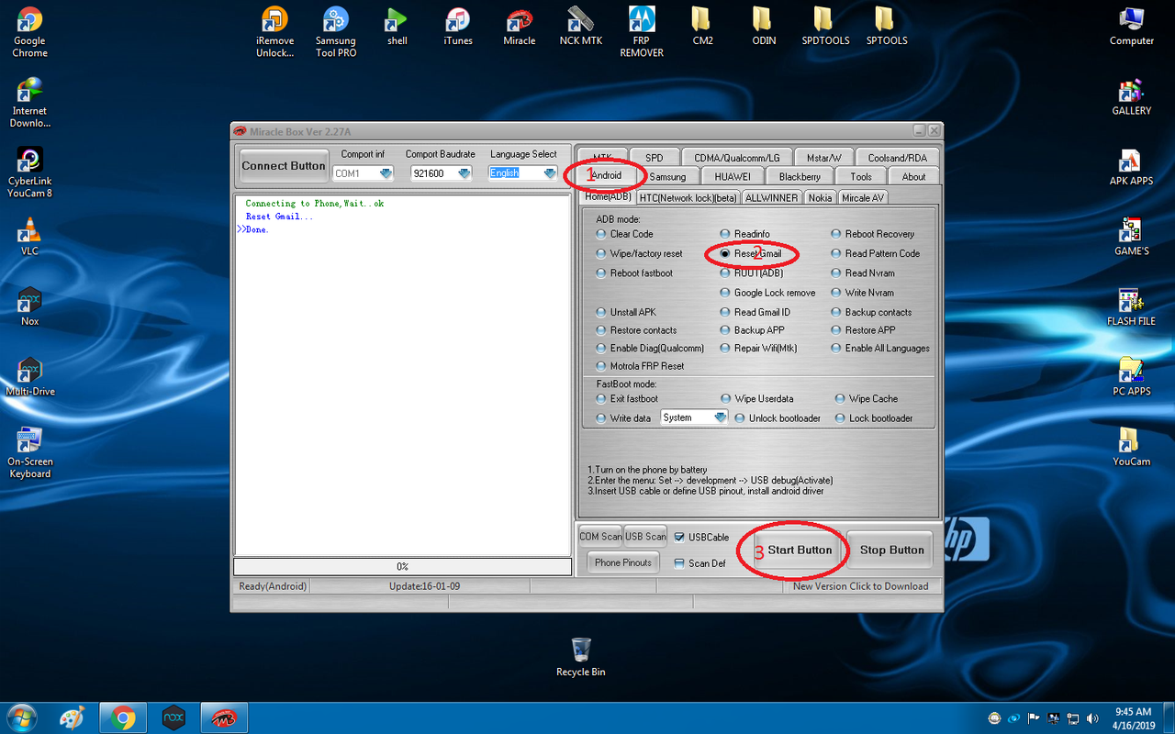Select Read Pattern Code option

point(875,253)
